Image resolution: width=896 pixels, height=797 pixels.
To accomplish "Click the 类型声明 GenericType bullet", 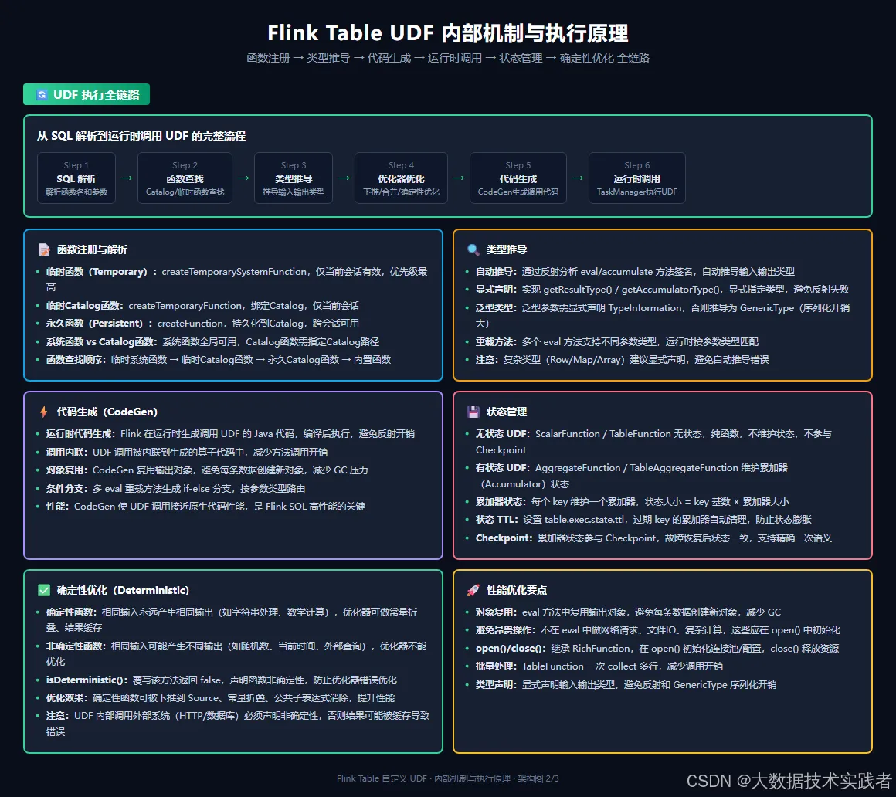I will click(626, 684).
